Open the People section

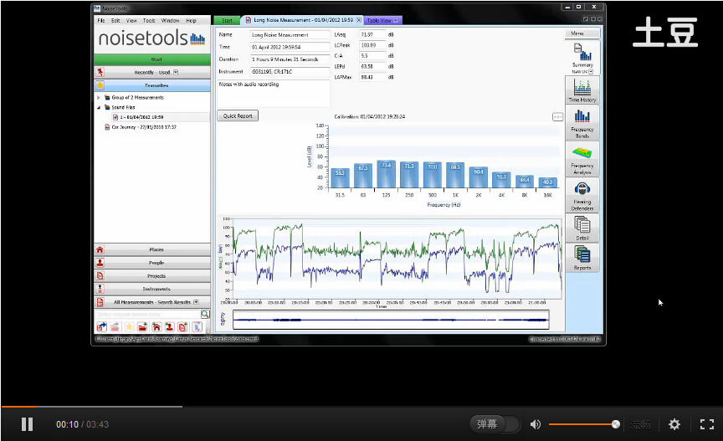[152, 263]
